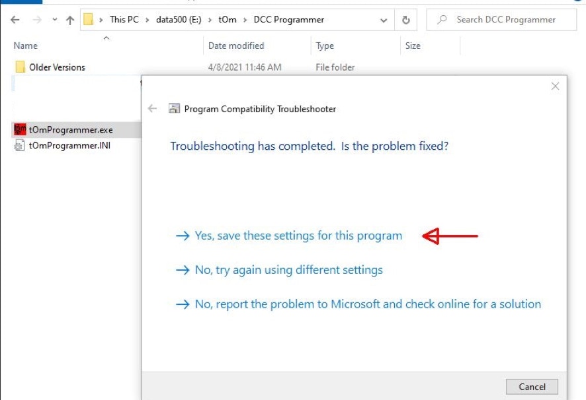This screenshot has height=400, width=586.
Task: Sort by the Type column header
Action: point(325,46)
